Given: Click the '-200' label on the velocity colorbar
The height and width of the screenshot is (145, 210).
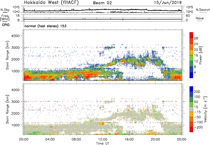Looking at the screenshot, I should pyautogui.click(x=198, y=127).
